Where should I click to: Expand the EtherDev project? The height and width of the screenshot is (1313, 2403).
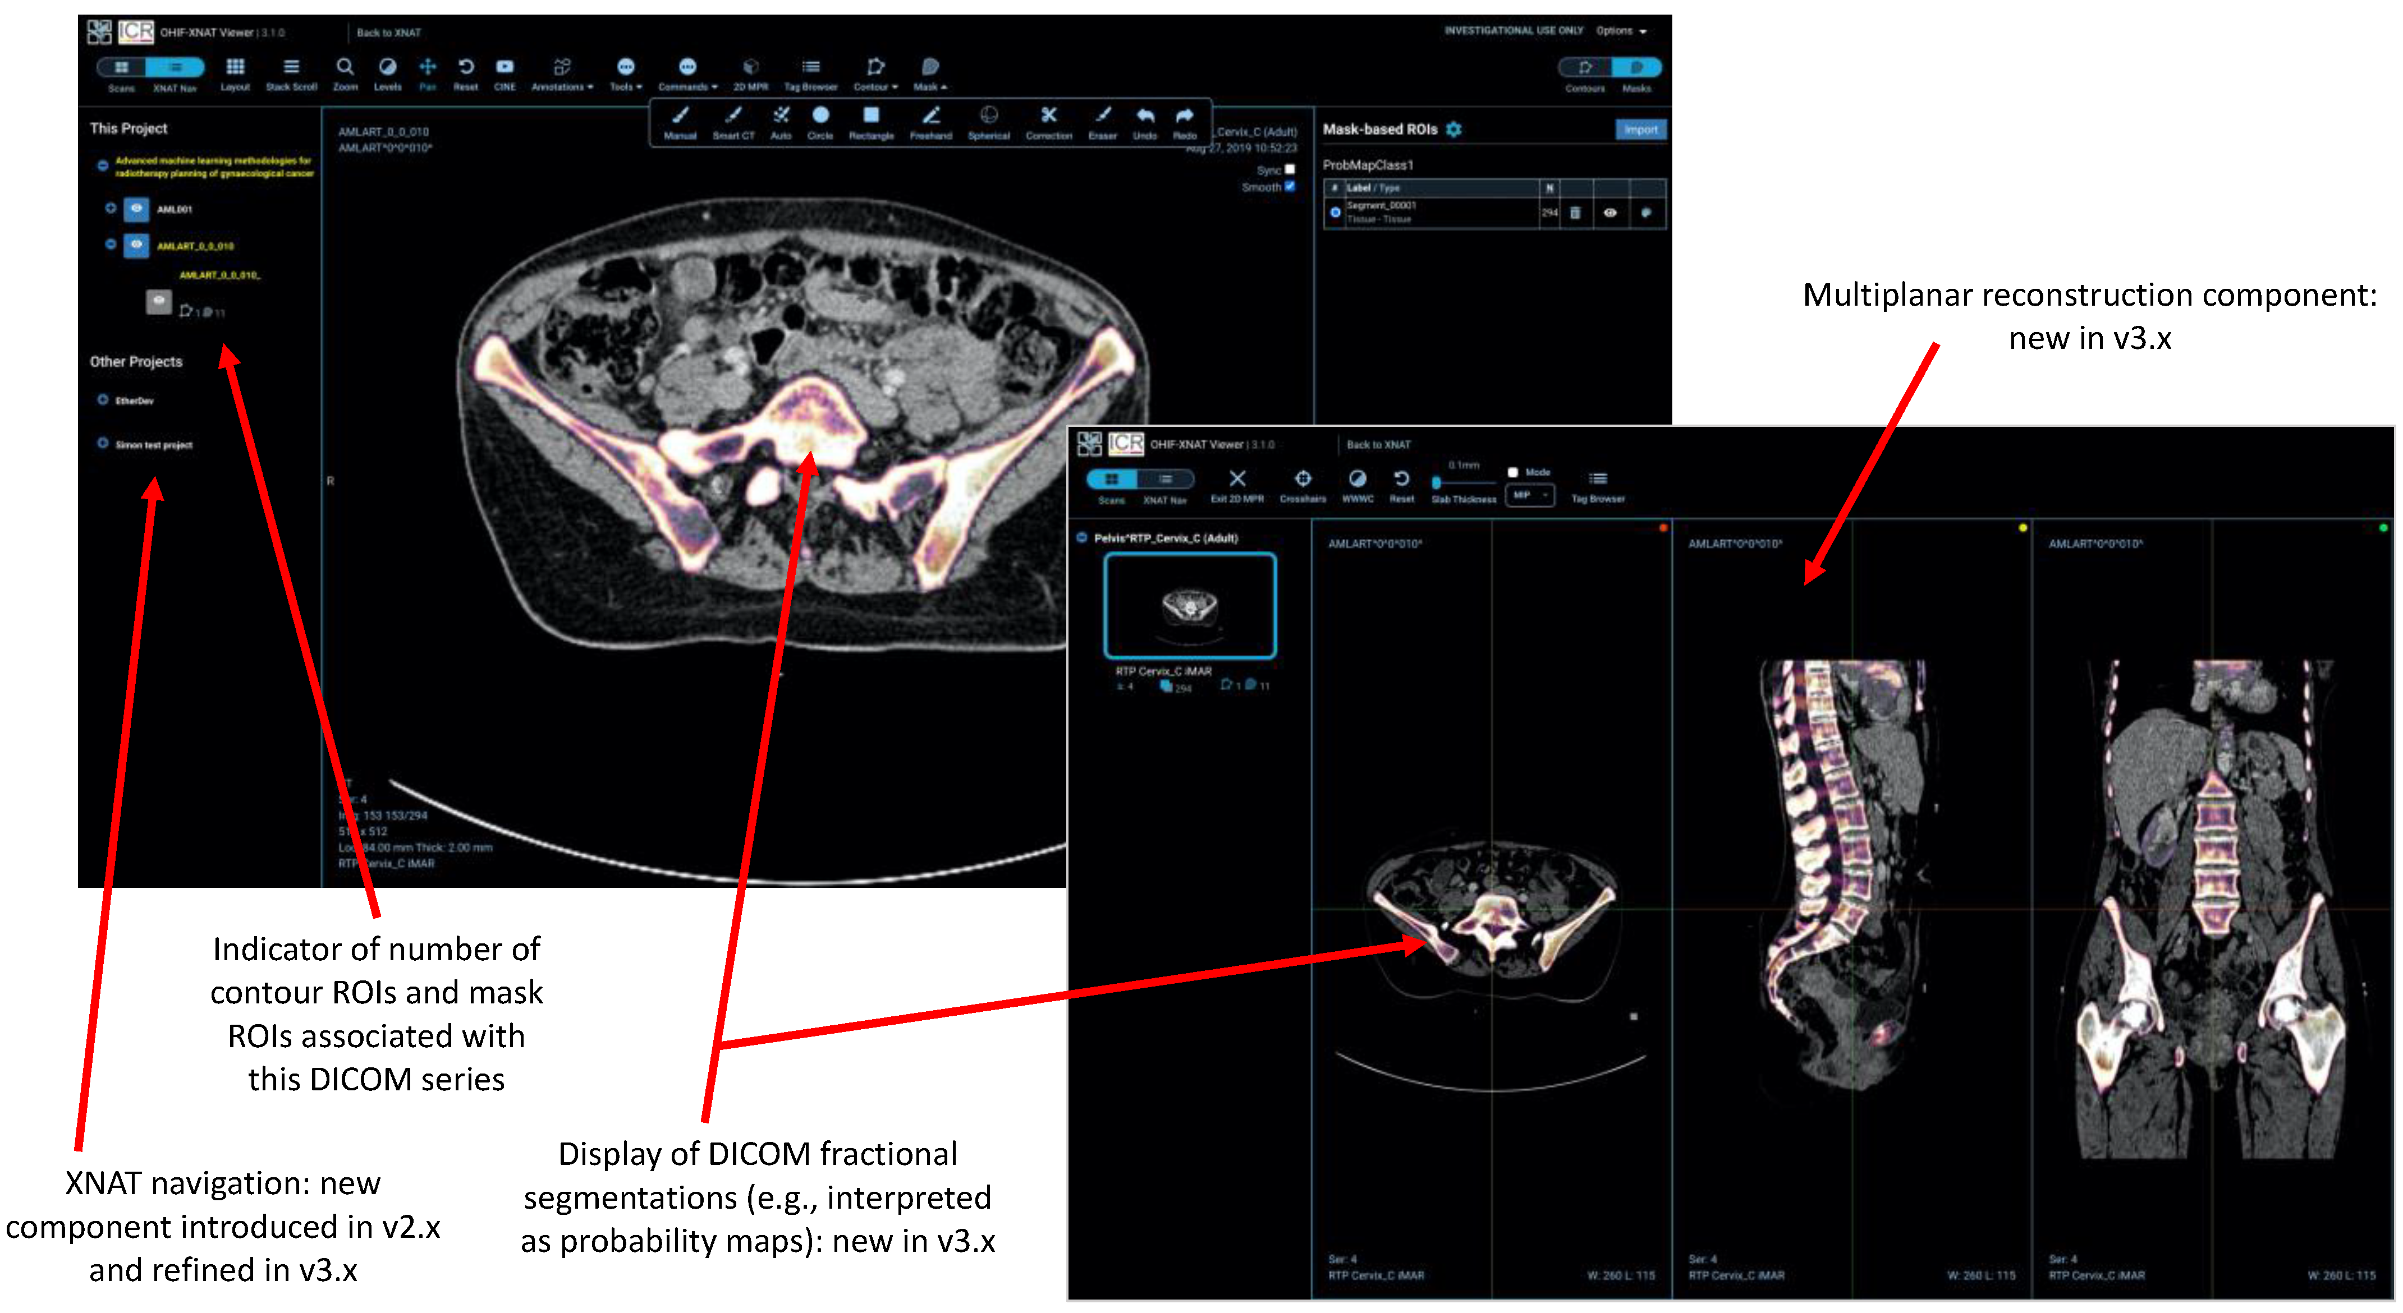tap(103, 400)
